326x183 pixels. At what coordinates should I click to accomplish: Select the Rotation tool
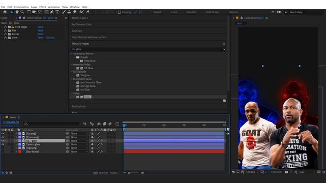(29, 12)
